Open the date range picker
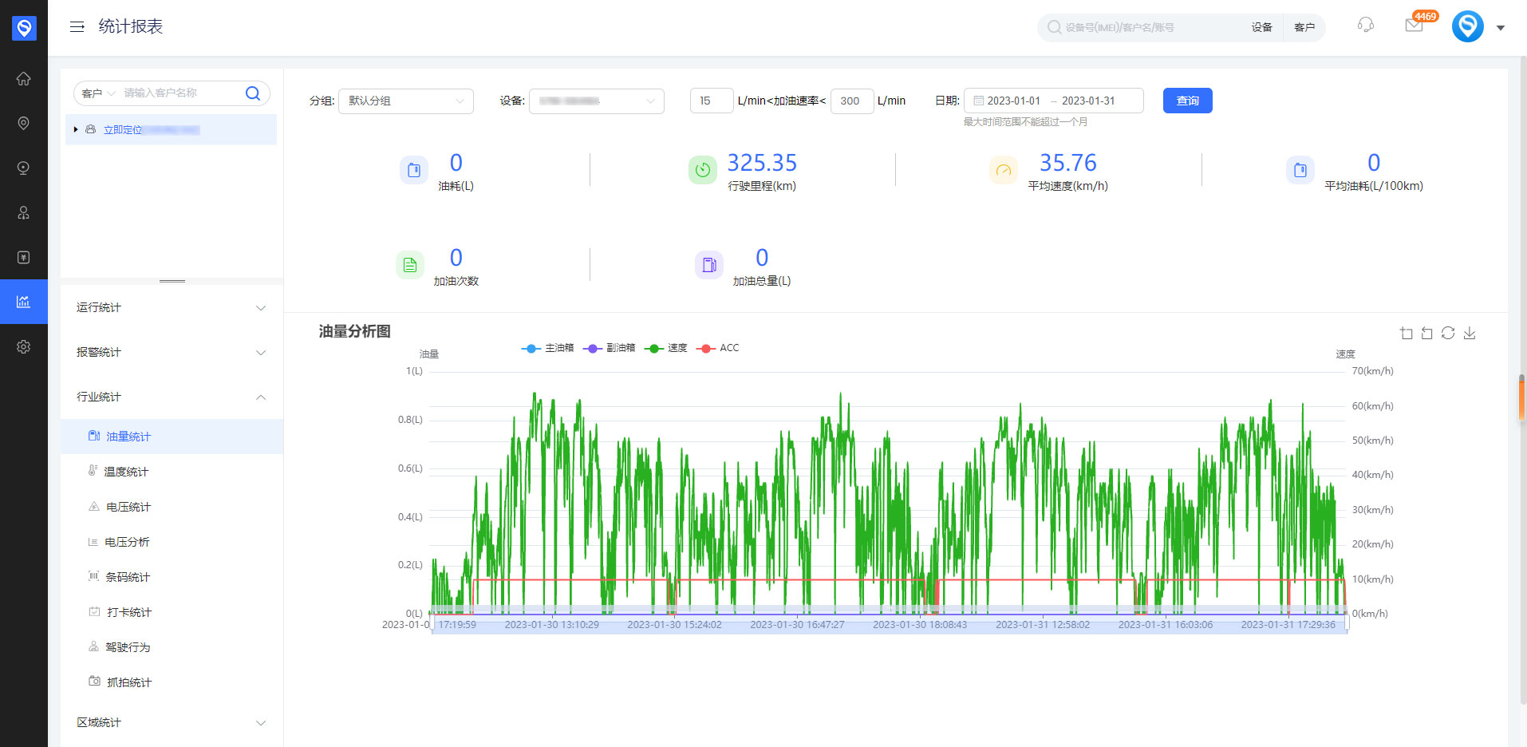Viewport: 1527px width, 747px height. (1054, 101)
